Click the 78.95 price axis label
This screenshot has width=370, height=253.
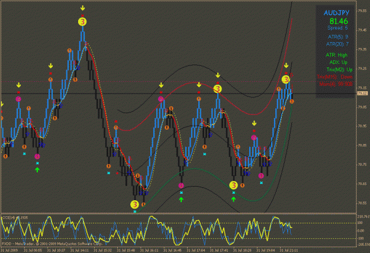pyautogui.click(x=362, y=126)
